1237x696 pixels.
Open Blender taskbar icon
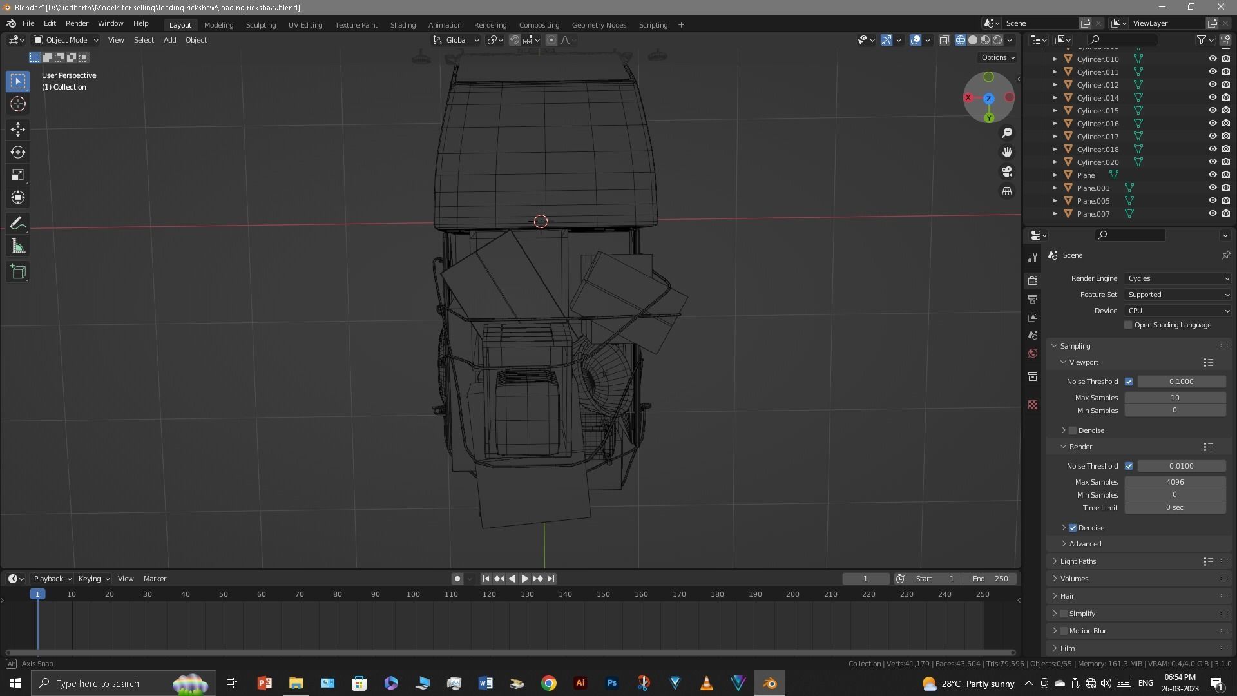tap(770, 683)
